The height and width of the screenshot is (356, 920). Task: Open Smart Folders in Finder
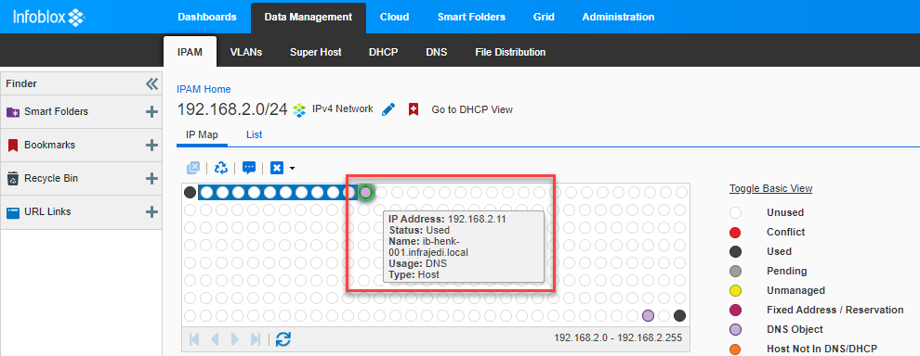pos(57,111)
